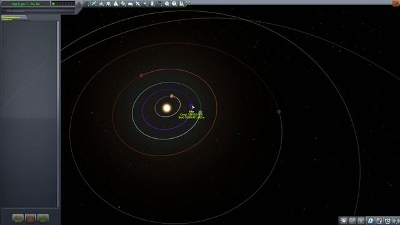Toggle the third vessel filter, first of two lander-leg icons
The height and width of the screenshot is (225, 400).
[x=101, y=4]
